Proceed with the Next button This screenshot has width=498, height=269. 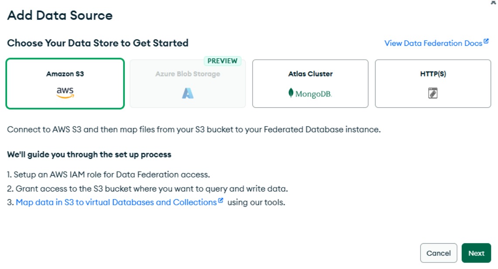476,253
